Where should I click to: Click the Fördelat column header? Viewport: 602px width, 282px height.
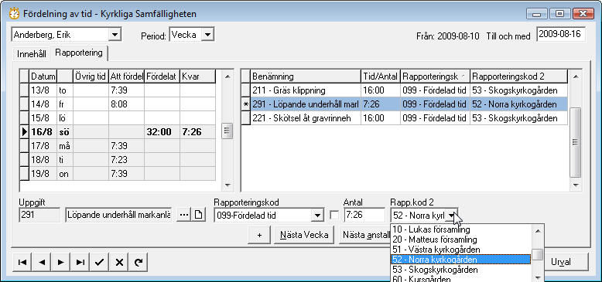click(x=162, y=76)
